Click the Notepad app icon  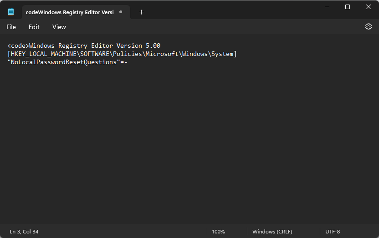pyautogui.click(x=11, y=12)
